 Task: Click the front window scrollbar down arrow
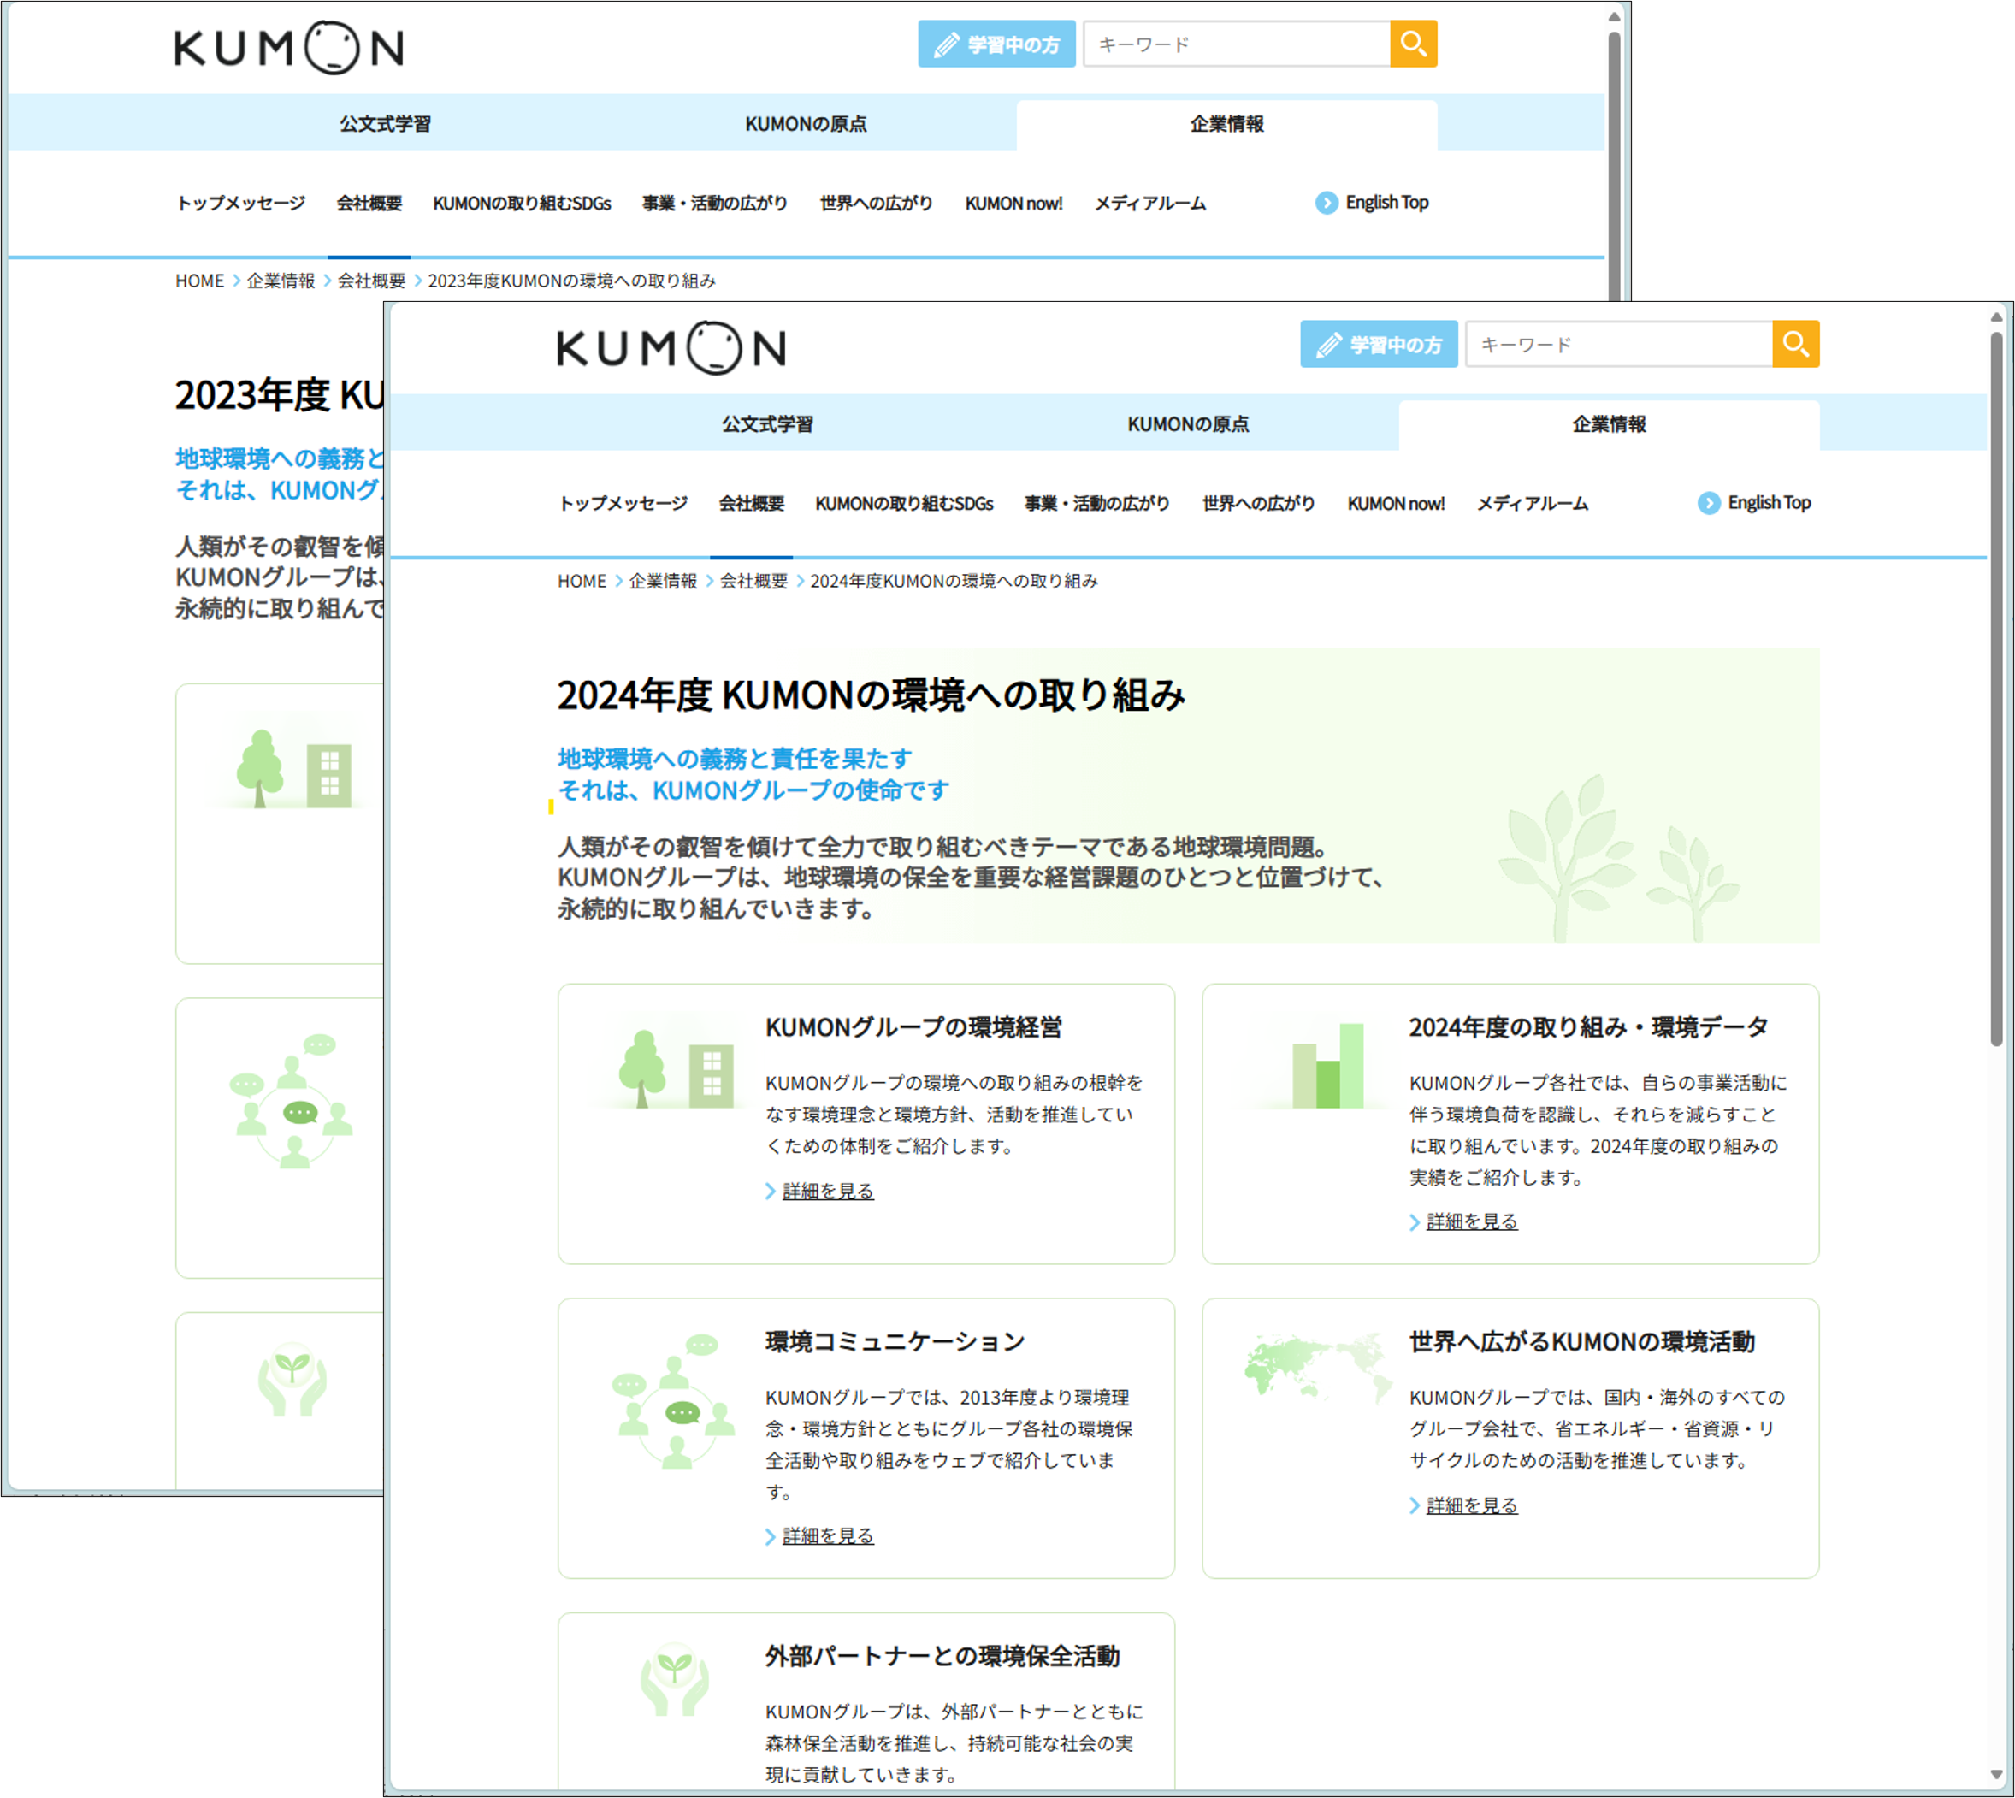pyautogui.click(x=1995, y=1774)
